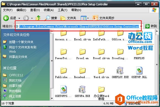Viewport: 160px width, 107px height.
Task: Click the Back arrow button
Action: click(6, 18)
